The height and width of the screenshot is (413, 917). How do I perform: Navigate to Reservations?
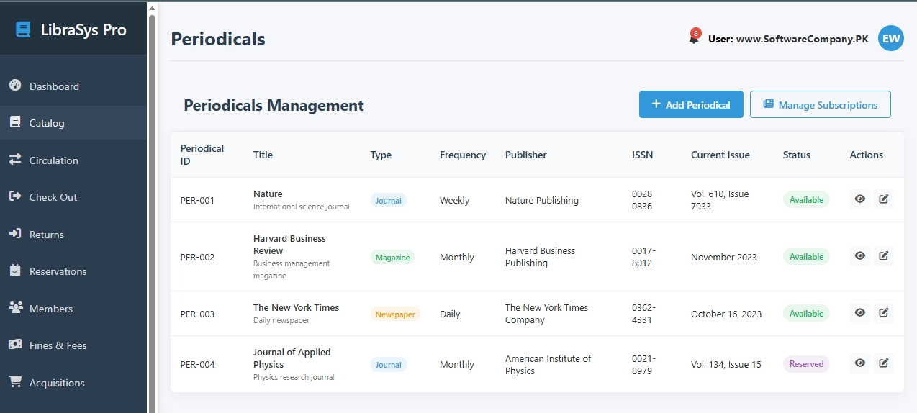point(73,271)
